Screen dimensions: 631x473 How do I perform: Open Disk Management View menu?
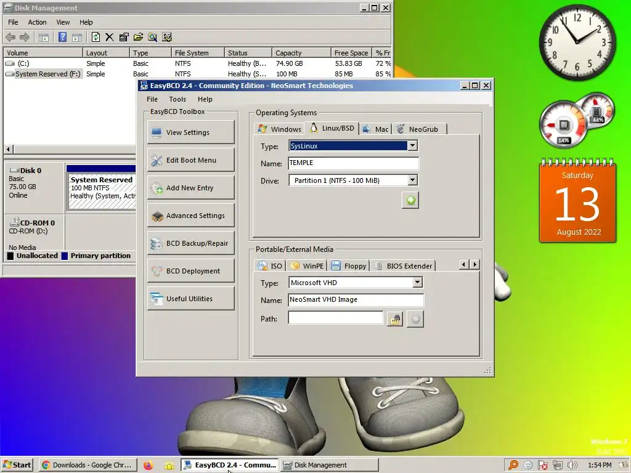point(63,22)
